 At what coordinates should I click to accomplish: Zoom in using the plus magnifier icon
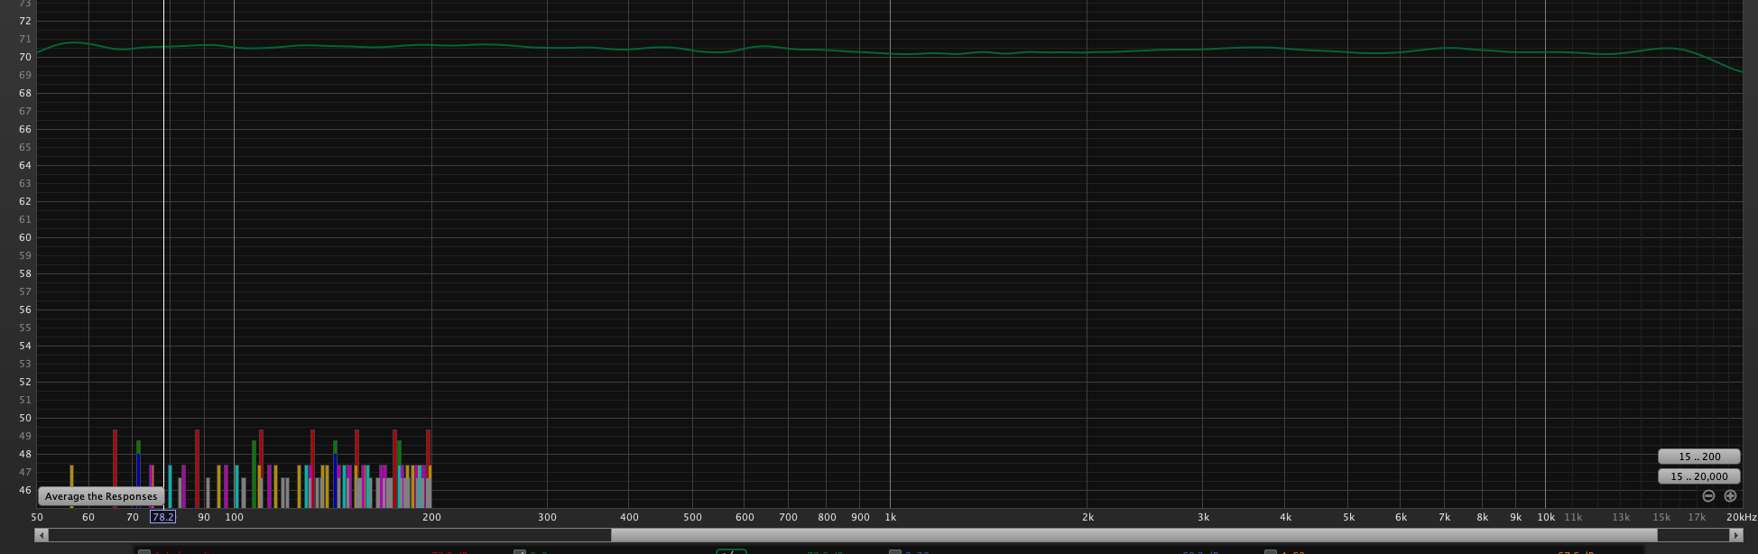pyautogui.click(x=1730, y=496)
